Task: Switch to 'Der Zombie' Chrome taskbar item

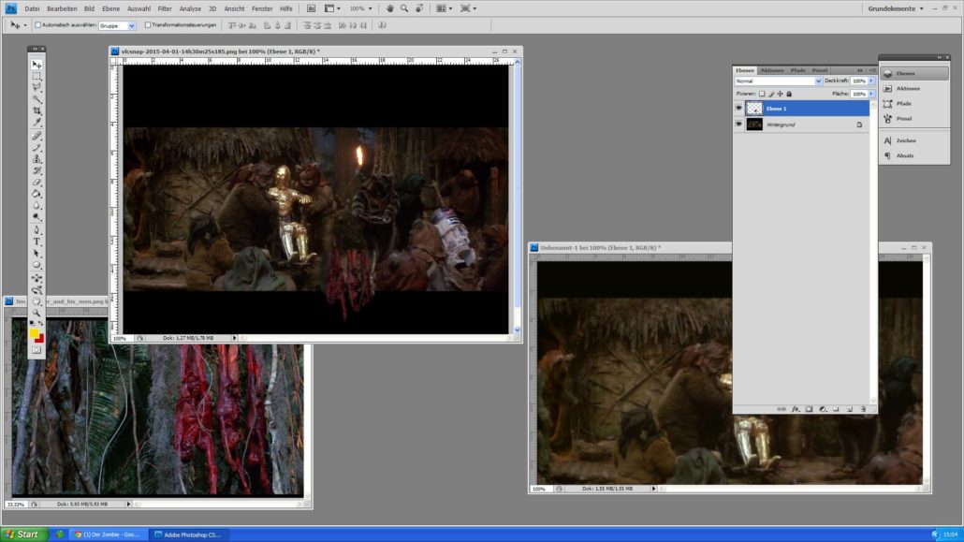Action: (x=109, y=535)
